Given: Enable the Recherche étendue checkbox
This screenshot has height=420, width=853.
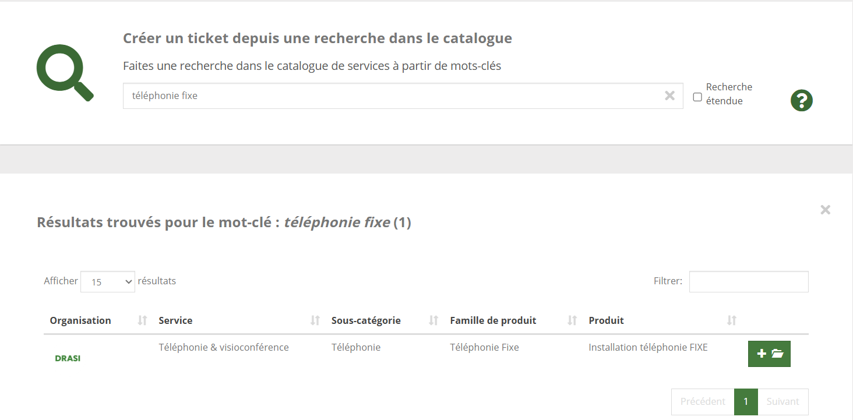Looking at the screenshot, I should (x=697, y=97).
